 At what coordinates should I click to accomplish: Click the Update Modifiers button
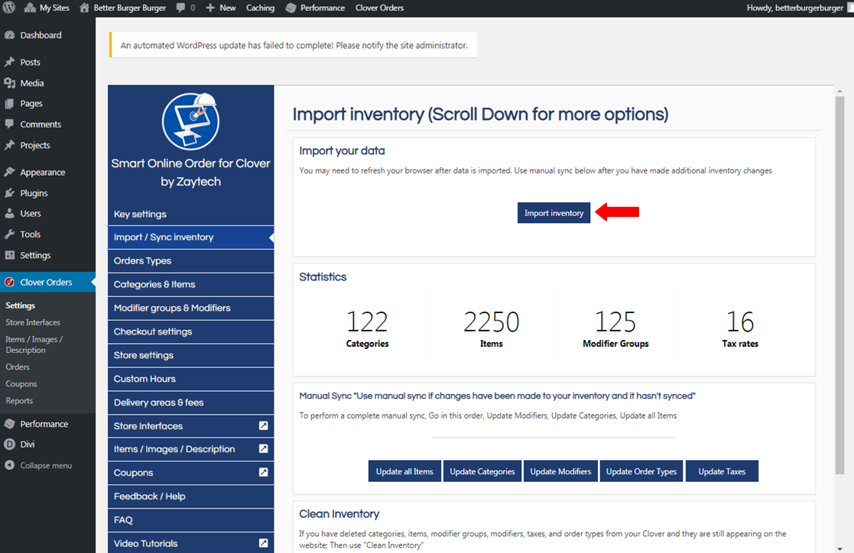560,471
